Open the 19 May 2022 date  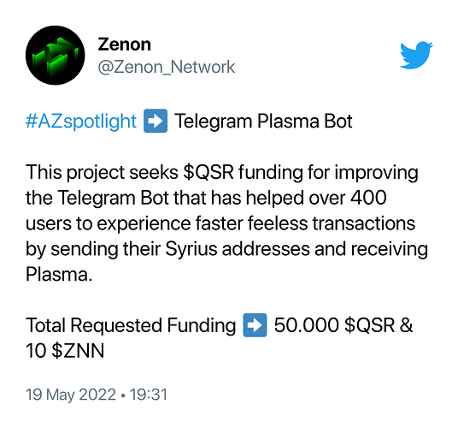(71, 395)
